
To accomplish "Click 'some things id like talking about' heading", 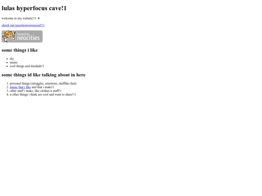I will [x=44, y=75].
